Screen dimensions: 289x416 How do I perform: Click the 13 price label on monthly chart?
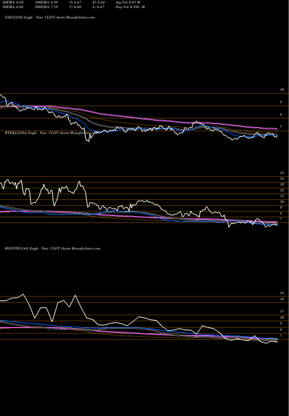(x=282, y=299)
